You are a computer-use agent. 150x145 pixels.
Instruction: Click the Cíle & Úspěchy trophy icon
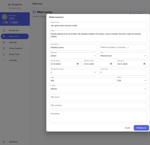pyautogui.click(x=4, y=48)
